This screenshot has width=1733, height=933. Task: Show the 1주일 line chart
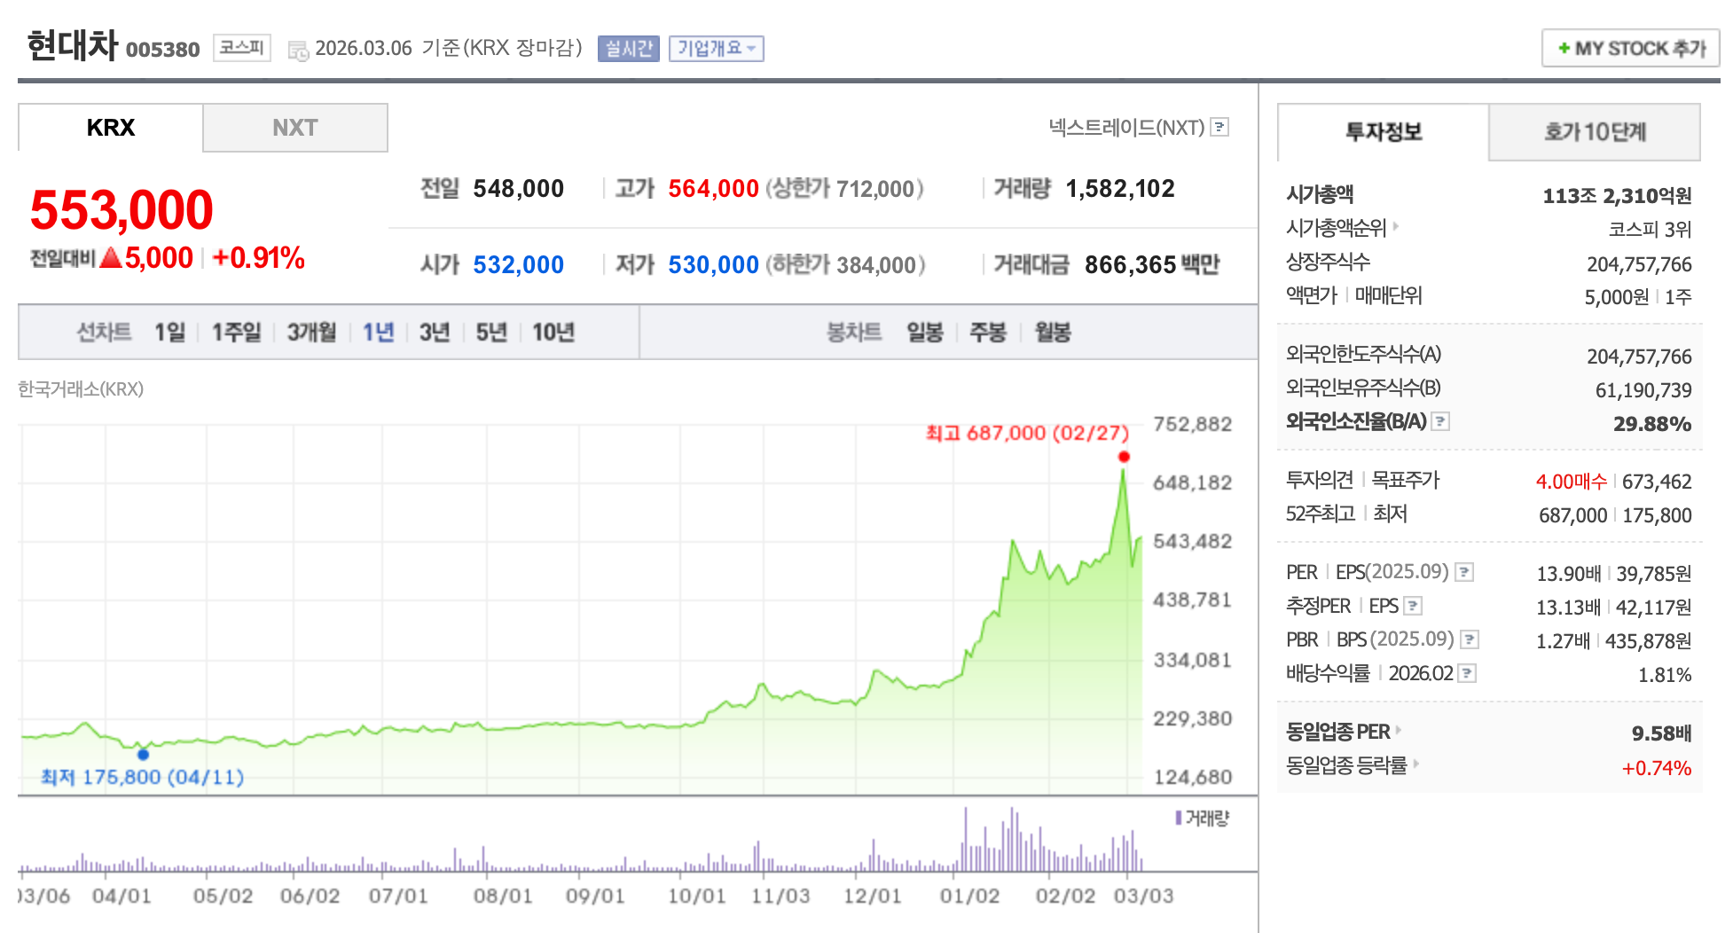(x=237, y=333)
